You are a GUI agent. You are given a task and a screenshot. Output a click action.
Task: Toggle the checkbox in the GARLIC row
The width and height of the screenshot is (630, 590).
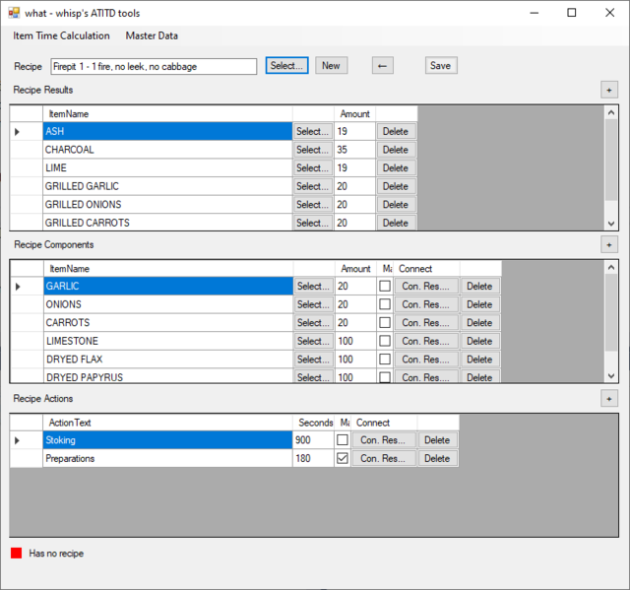click(x=385, y=287)
